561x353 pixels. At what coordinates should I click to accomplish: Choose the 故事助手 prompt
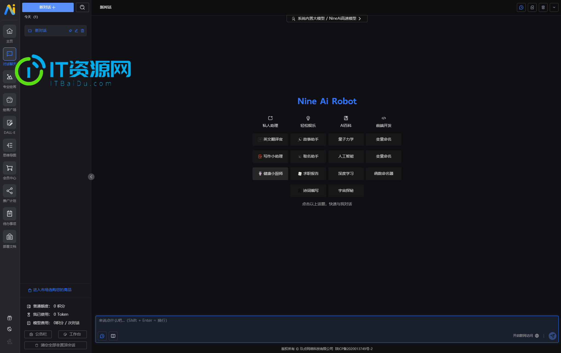point(308,140)
